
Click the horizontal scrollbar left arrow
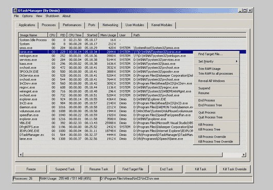coord(21,154)
